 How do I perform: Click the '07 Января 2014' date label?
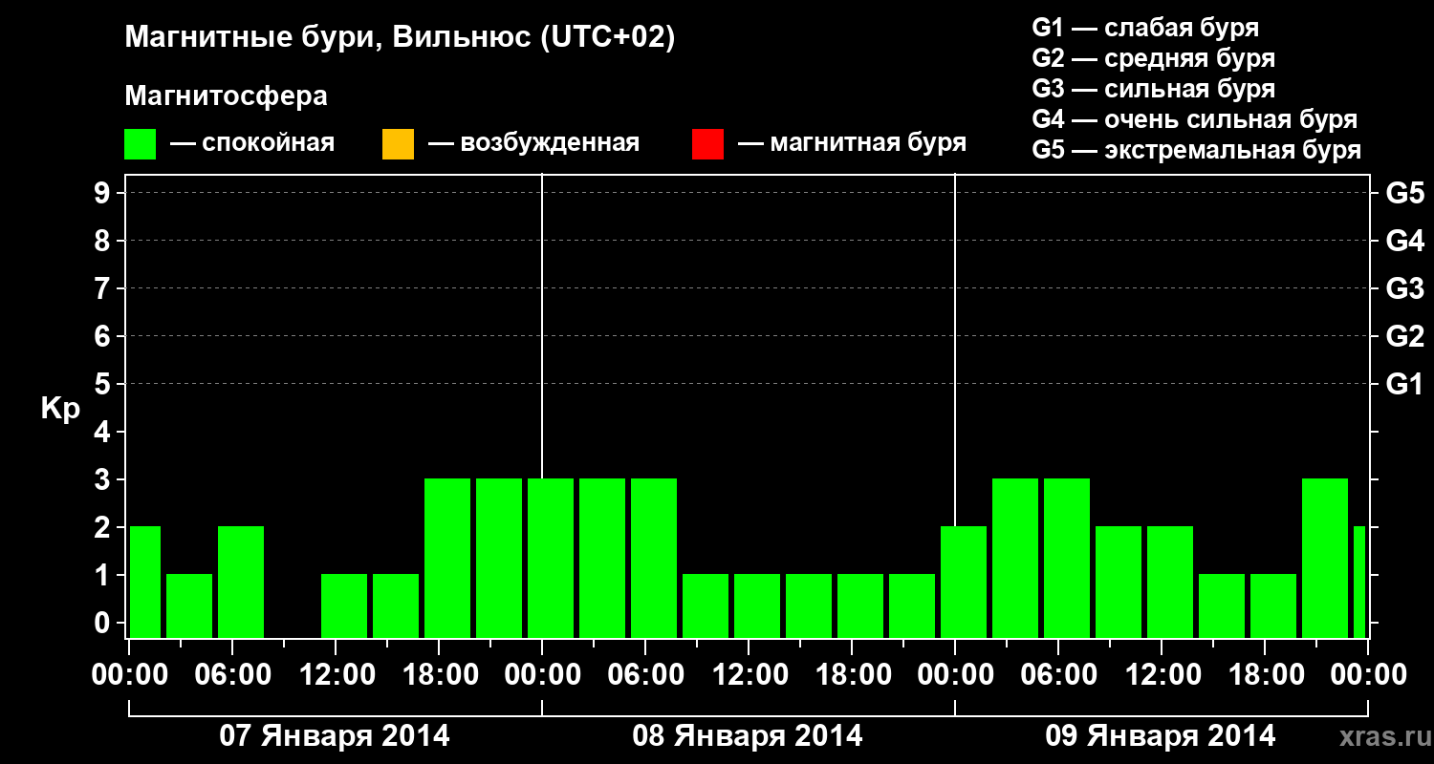pyautogui.click(x=335, y=736)
